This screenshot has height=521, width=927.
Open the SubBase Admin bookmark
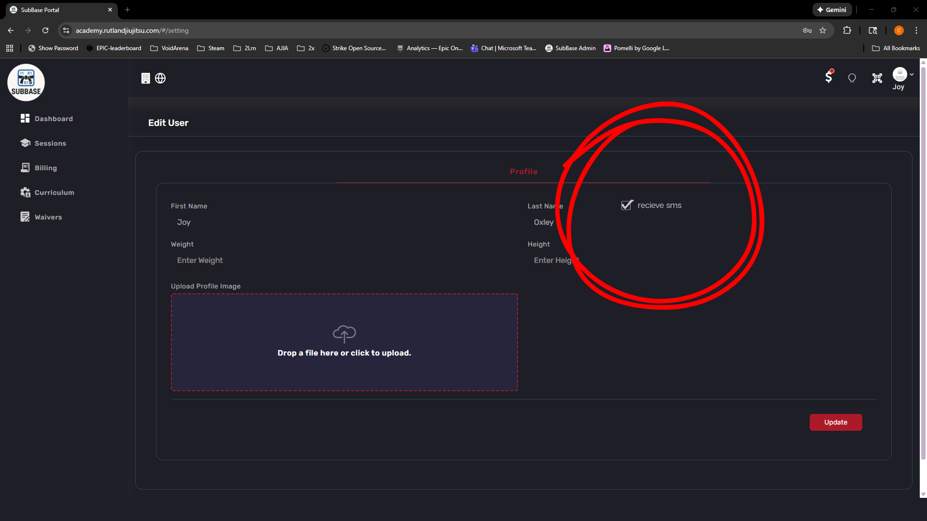tap(570, 48)
